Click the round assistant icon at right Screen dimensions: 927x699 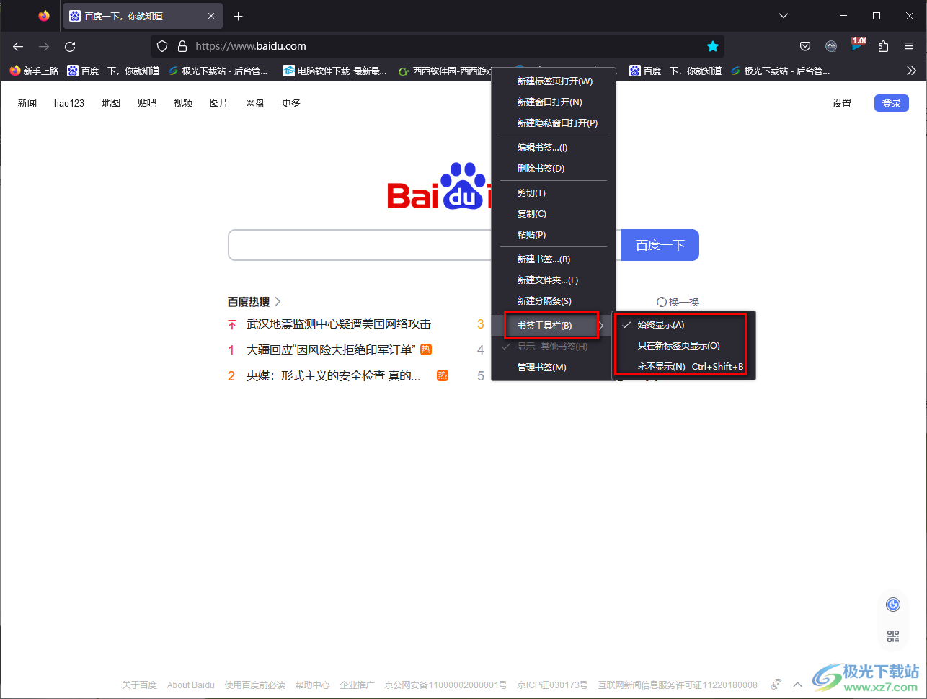click(893, 605)
